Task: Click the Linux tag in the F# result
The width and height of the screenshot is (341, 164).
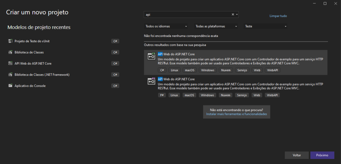Action: click(174, 95)
